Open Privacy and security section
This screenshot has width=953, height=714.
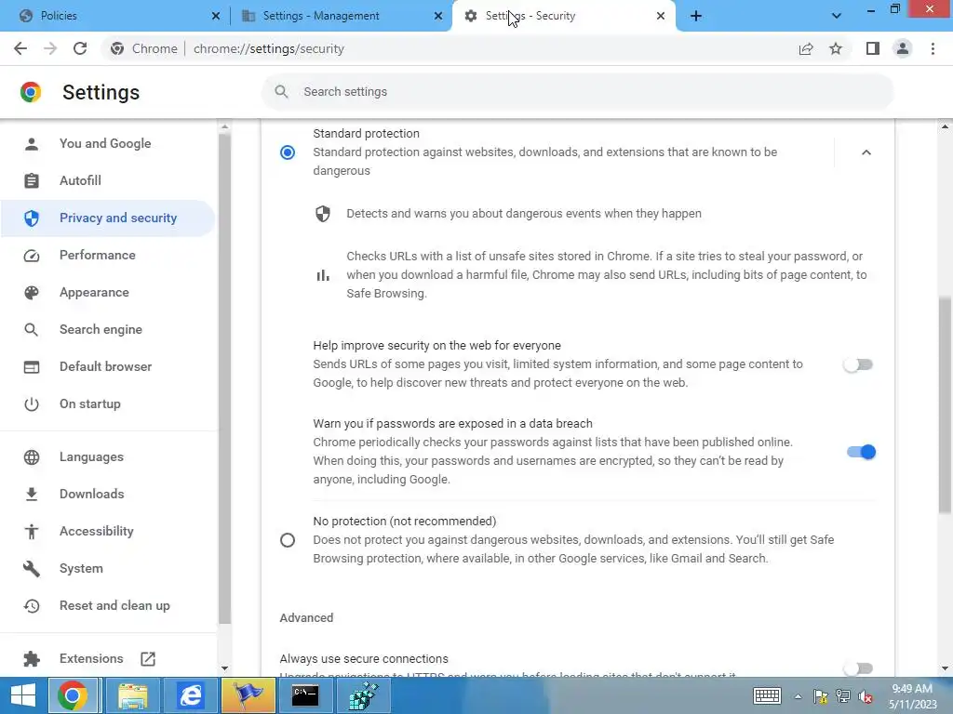coord(108,218)
